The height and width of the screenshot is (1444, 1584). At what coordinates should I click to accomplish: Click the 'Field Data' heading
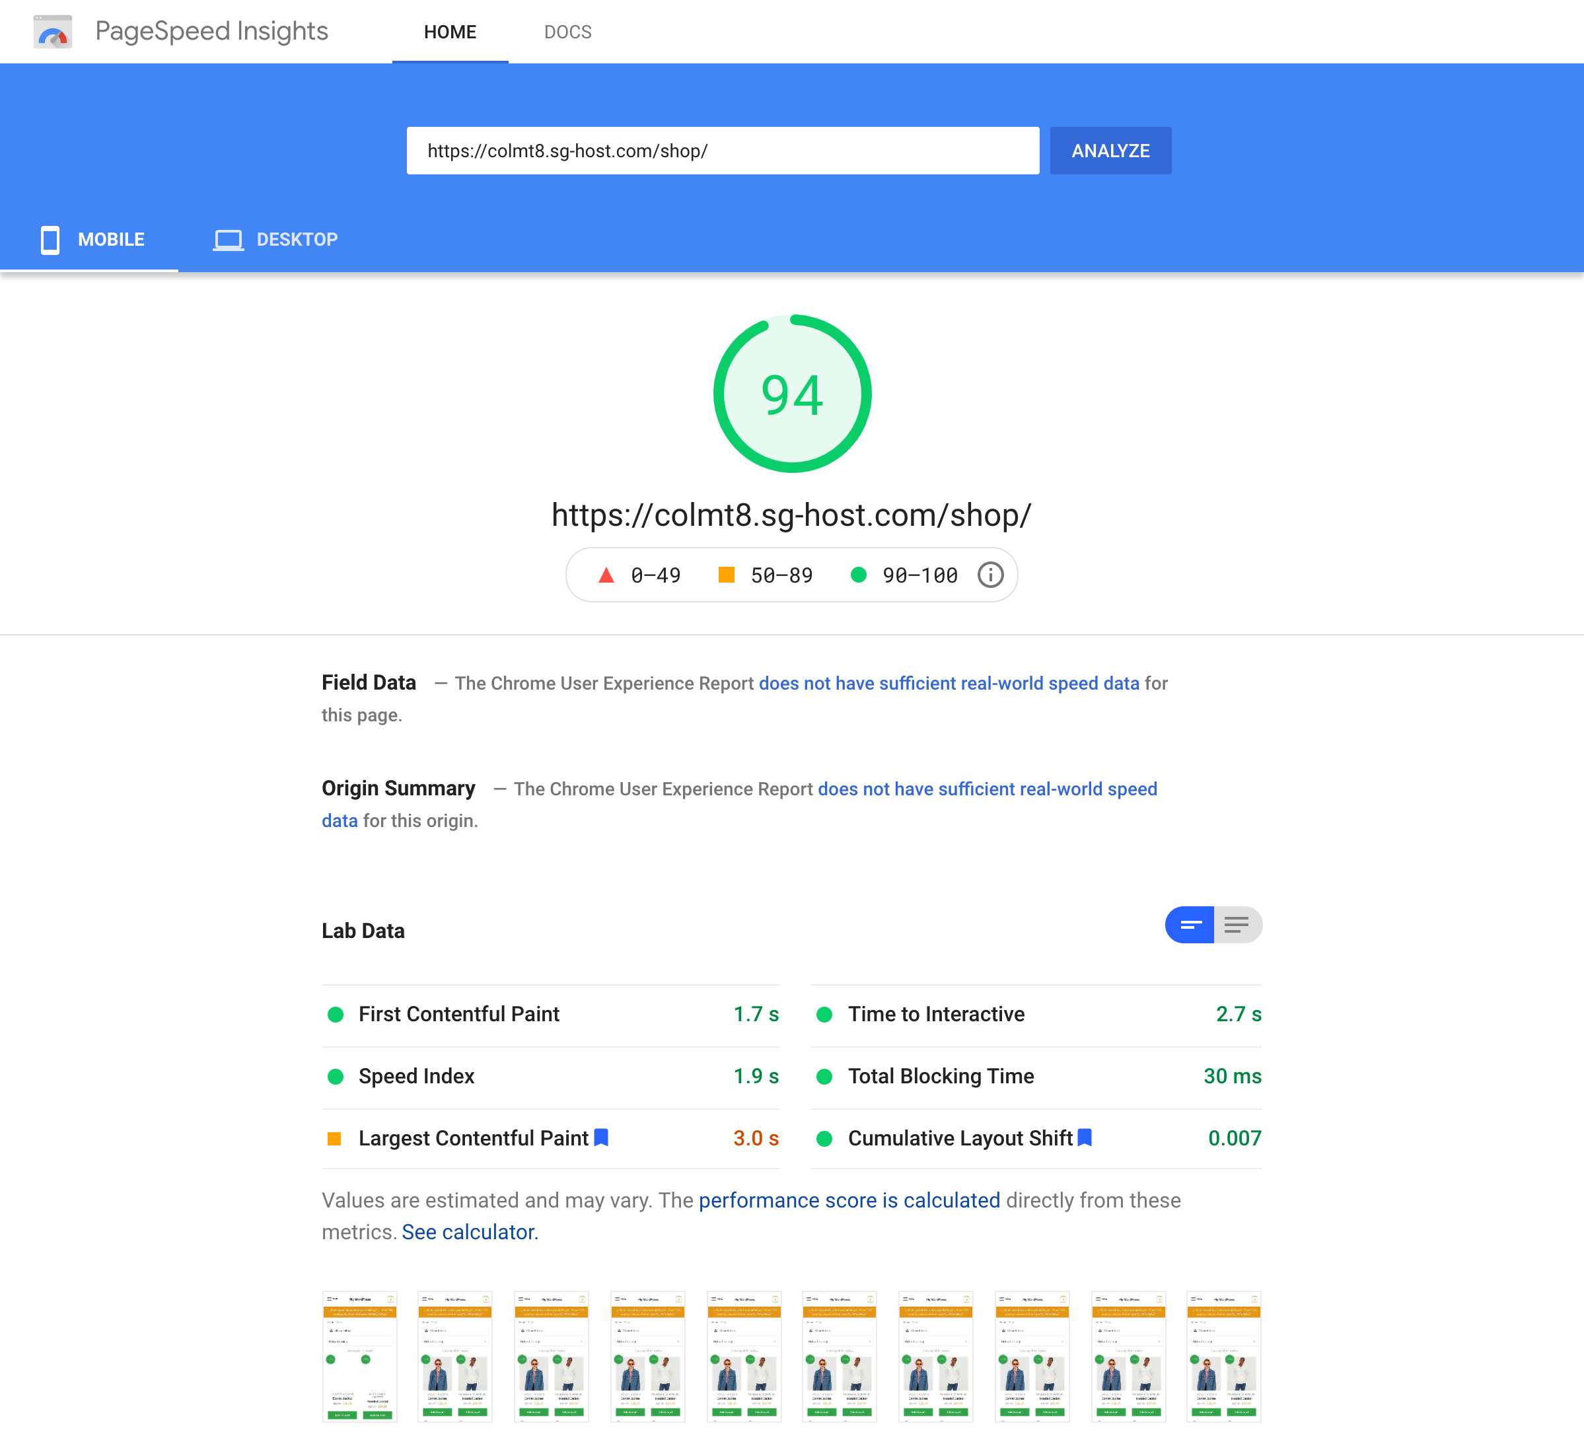[369, 683]
